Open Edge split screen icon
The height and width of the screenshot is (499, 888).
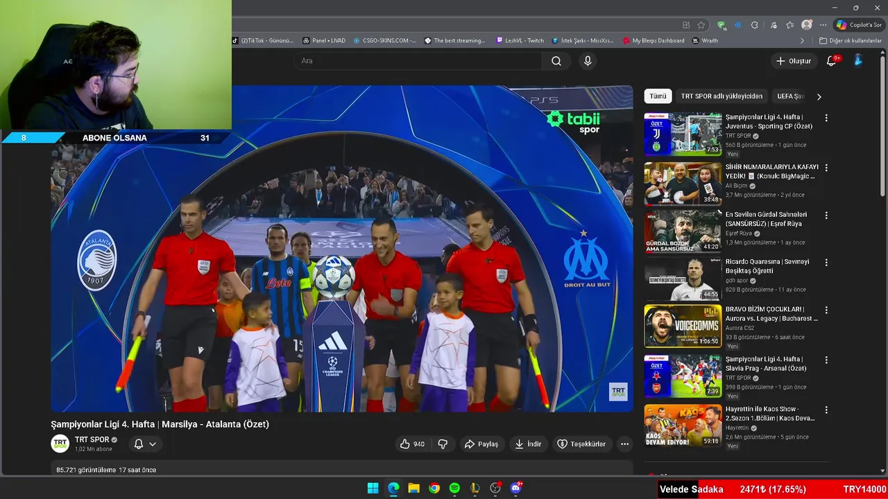coord(686,25)
